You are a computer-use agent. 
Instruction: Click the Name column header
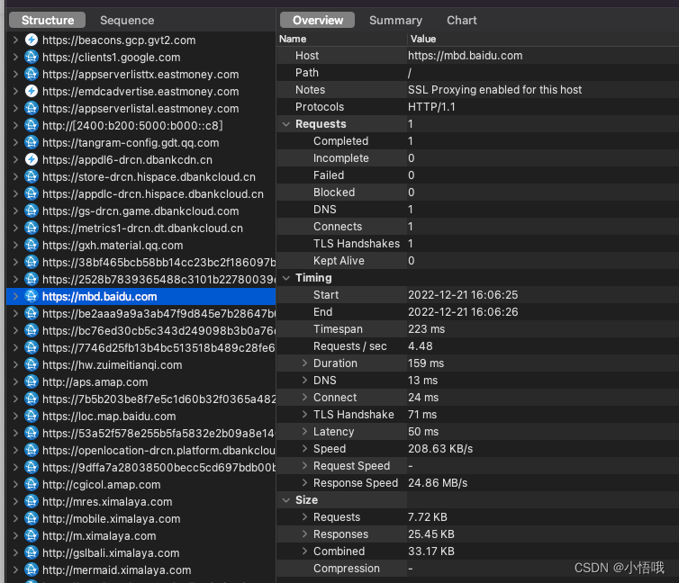[293, 39]
